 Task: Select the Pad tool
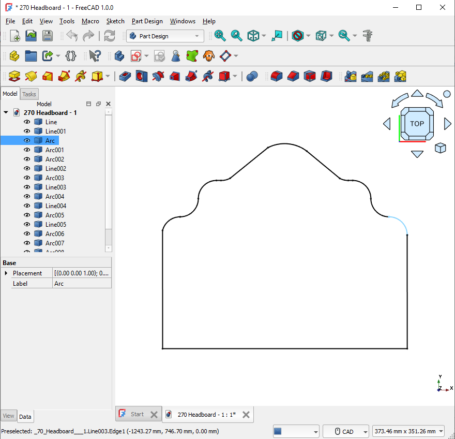coord(14,77)
